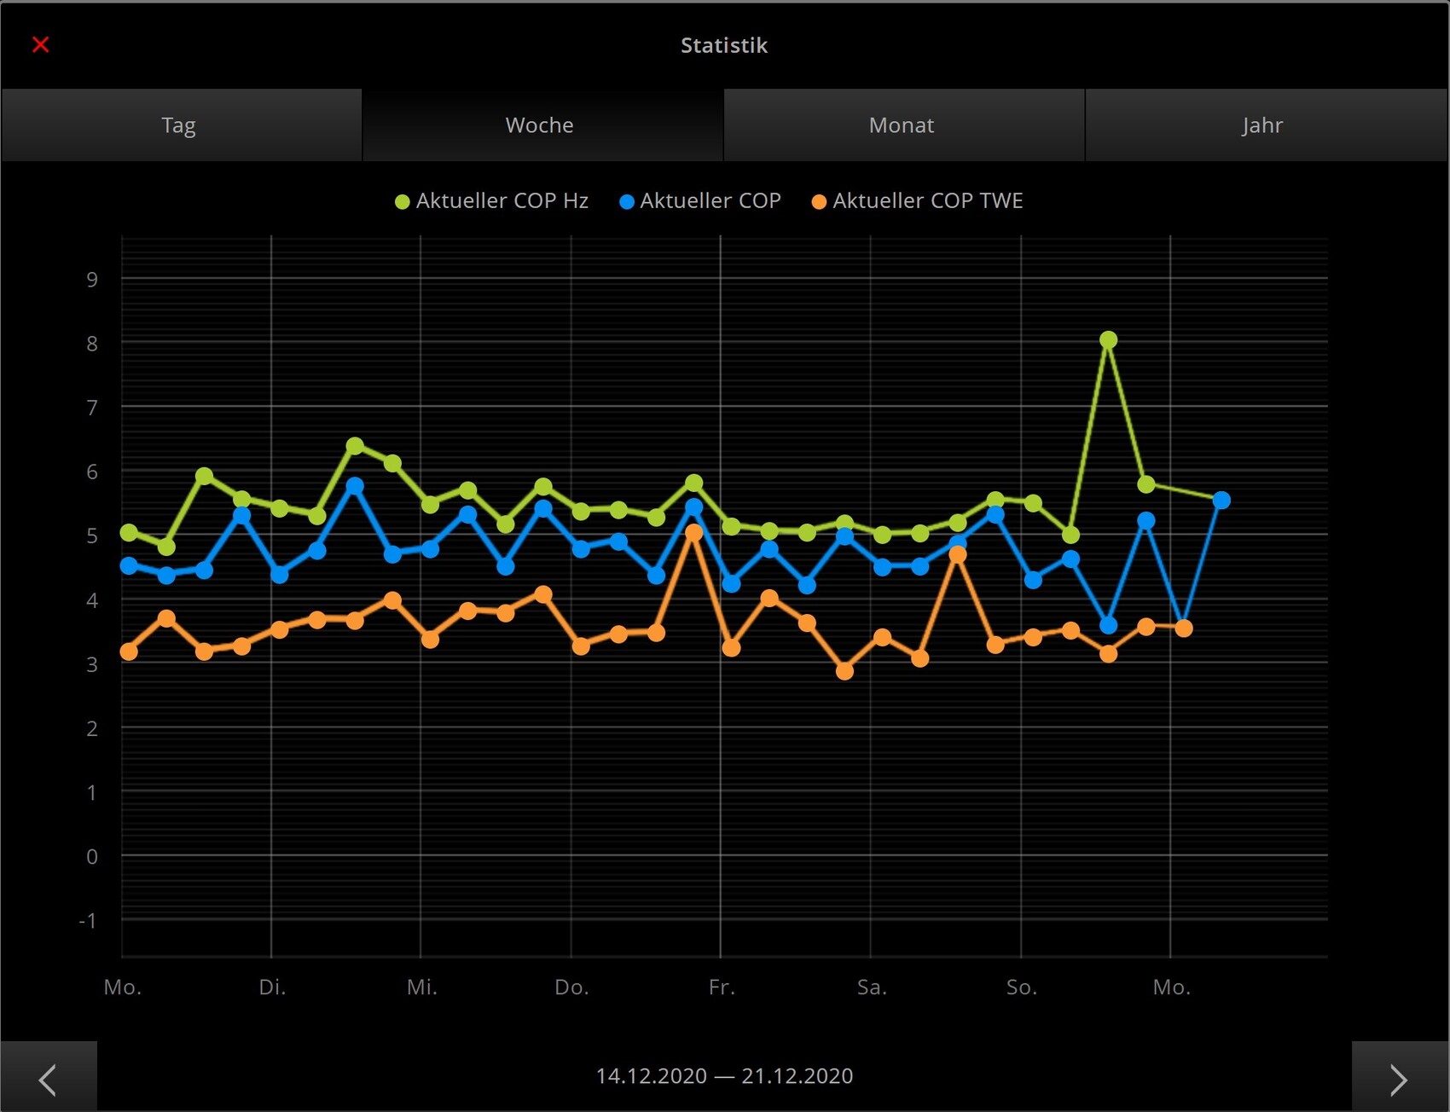The image size is (1450, 1112).
Task: Click the orange legend dot for COP TWE
Action: point(819,202)
